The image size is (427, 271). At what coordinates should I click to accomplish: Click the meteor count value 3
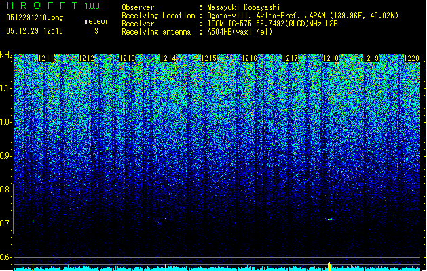(96, 31)
